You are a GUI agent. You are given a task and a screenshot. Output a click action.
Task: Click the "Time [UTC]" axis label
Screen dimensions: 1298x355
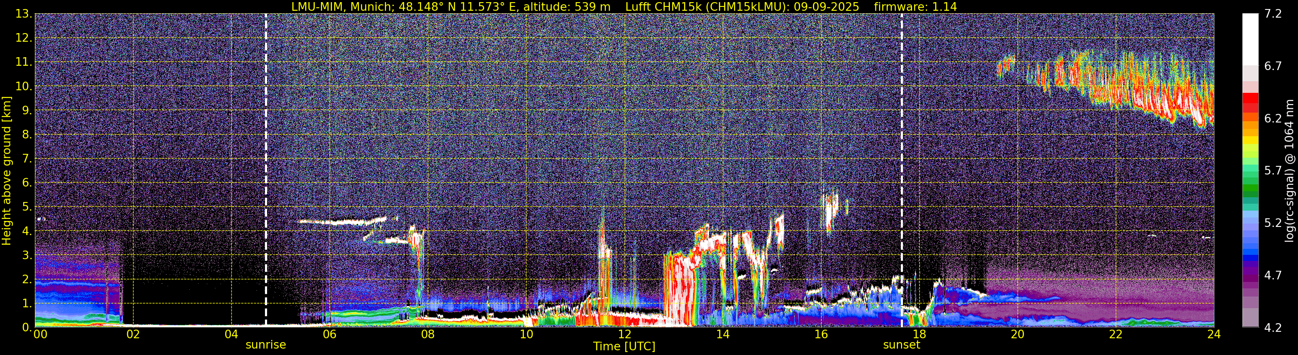[624, 346]
